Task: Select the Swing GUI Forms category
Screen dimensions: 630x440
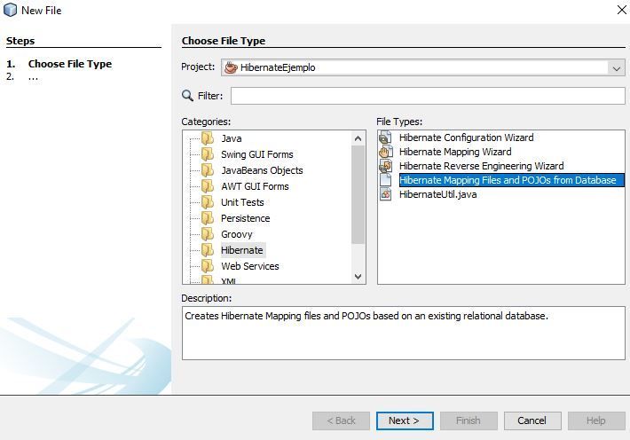Action: [x=257, y=154]
